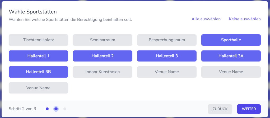Toggle the Tischtennisplatz venue selection
The image size is (270, 118).
click(38, 40)
